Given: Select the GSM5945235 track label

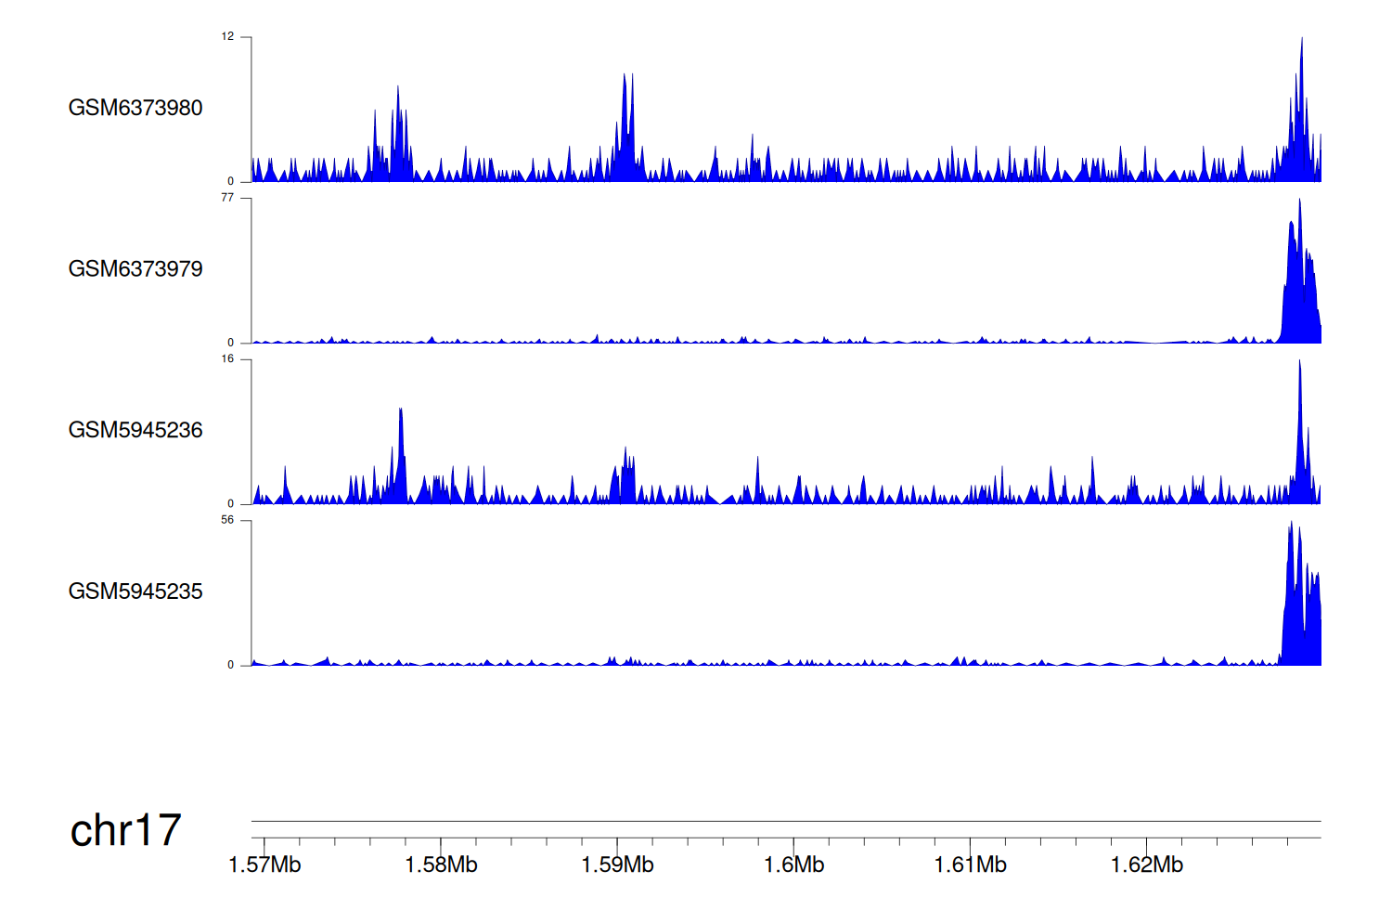Looking at the screenshot, I should tap(135, 591).
